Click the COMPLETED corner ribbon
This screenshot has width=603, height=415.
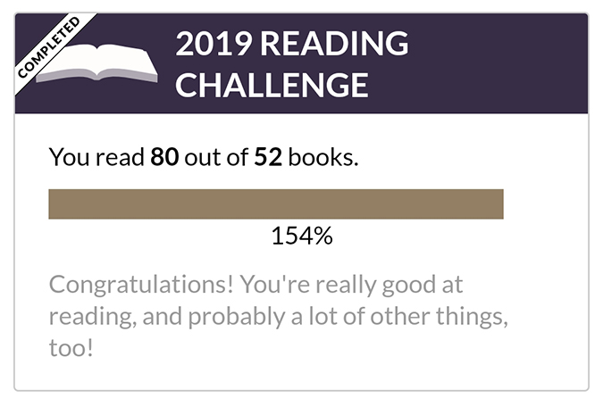pyautogui.click(x=48, y=47)
